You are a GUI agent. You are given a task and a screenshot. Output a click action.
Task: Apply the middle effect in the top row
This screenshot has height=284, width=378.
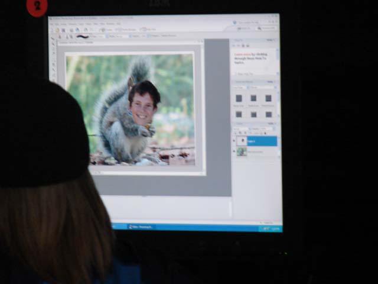[x=253, y=98]
